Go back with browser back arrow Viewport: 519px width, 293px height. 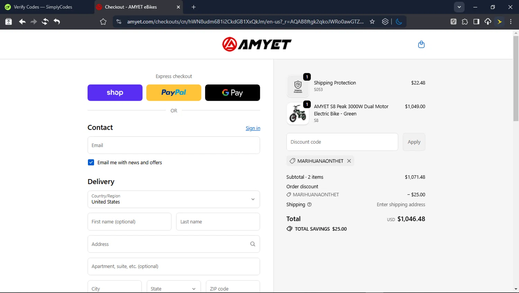[22, 22]
